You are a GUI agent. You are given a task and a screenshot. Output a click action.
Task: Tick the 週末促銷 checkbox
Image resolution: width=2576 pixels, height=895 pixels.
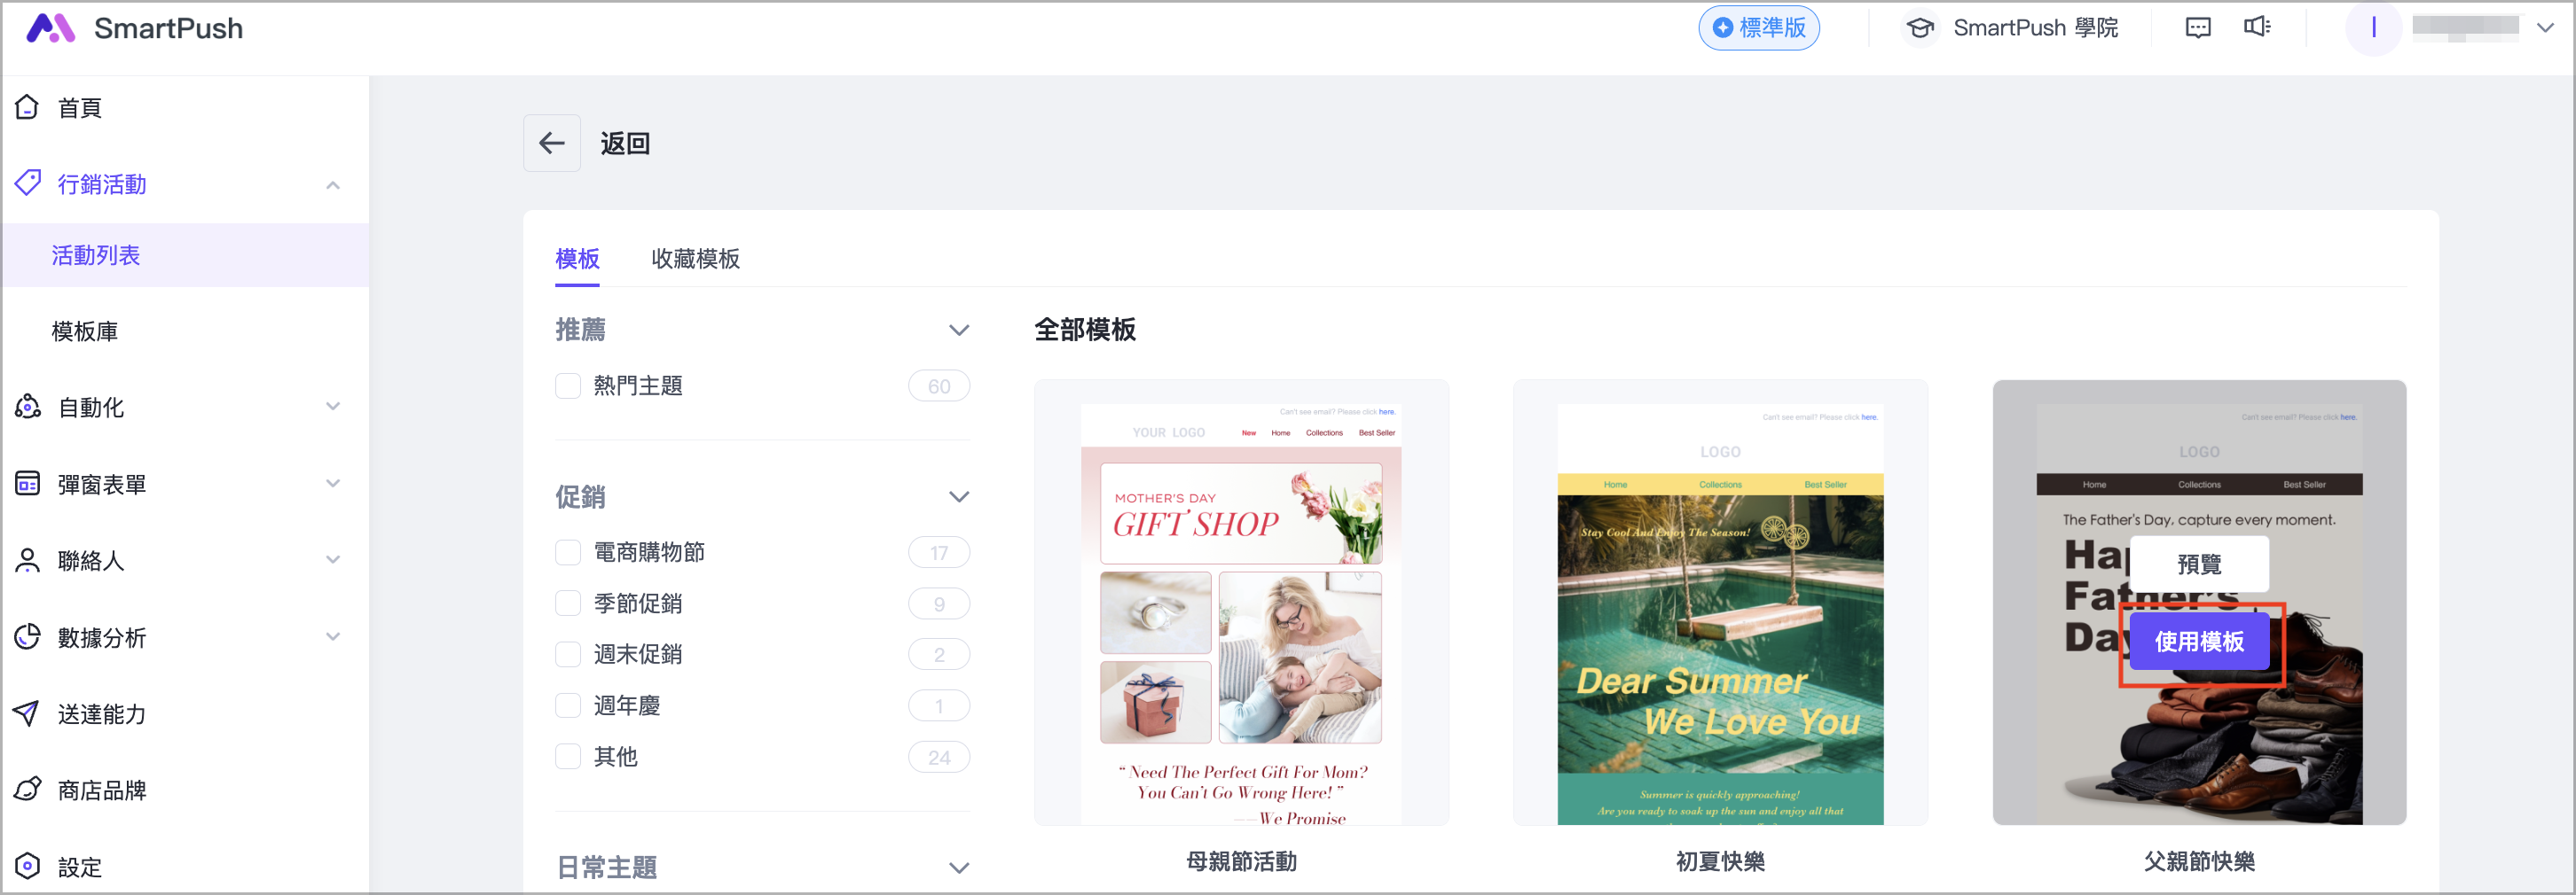568,654
